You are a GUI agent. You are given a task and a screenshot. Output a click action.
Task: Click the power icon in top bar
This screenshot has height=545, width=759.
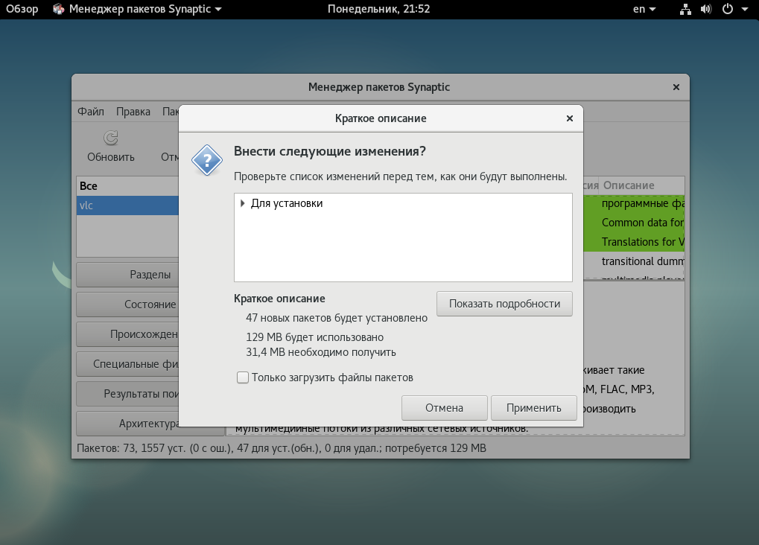728,9
